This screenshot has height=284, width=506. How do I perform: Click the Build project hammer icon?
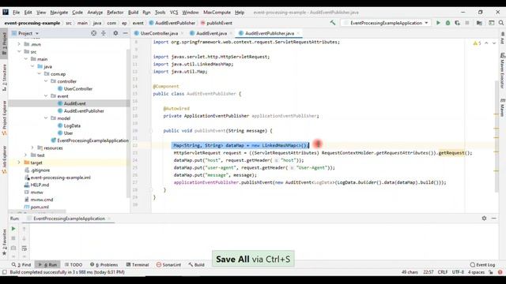332,23
